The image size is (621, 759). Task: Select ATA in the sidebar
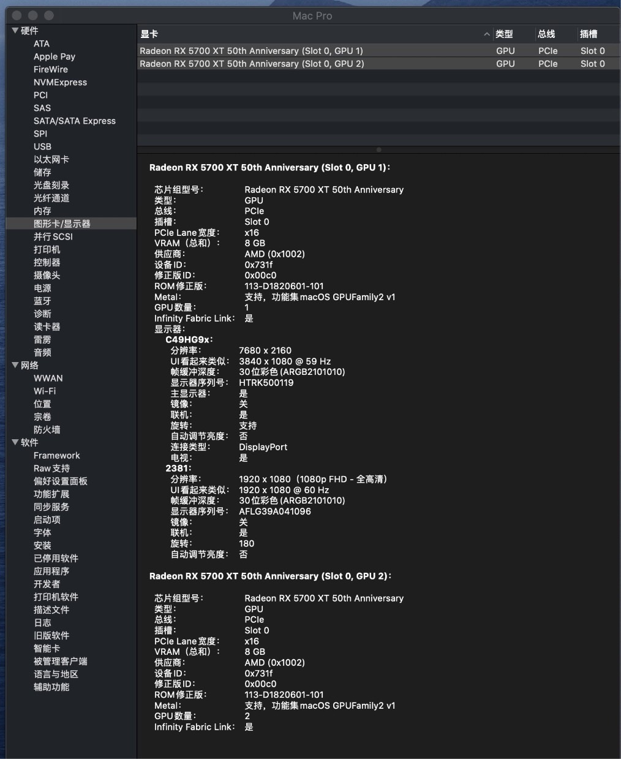42,43
